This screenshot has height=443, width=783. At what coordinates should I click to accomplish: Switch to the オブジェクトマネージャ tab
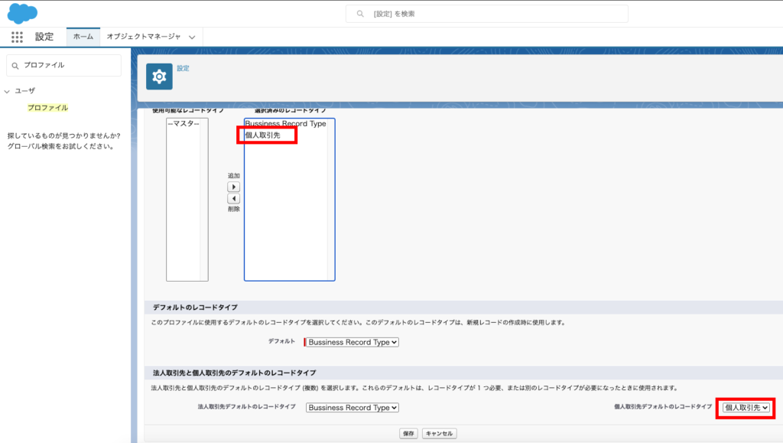coord(143,37)
